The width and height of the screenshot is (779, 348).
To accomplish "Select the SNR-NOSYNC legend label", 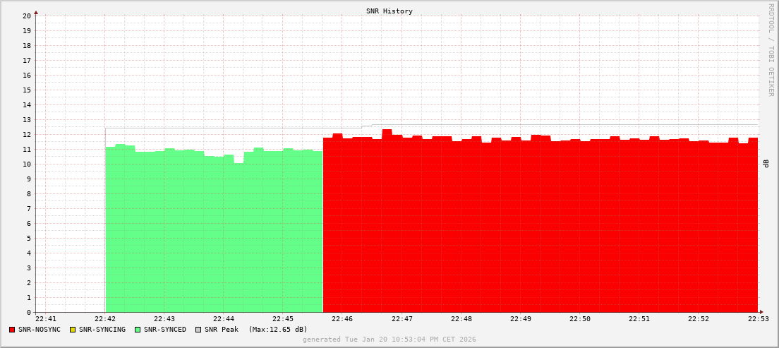I will [40, 330].
